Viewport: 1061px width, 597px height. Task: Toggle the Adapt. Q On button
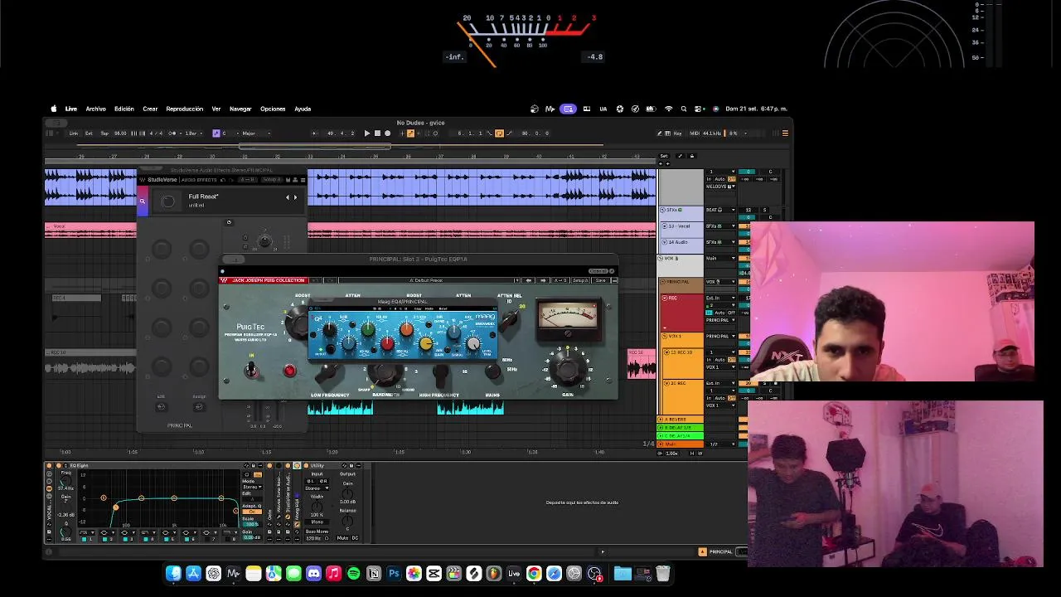tap(253, 511)
